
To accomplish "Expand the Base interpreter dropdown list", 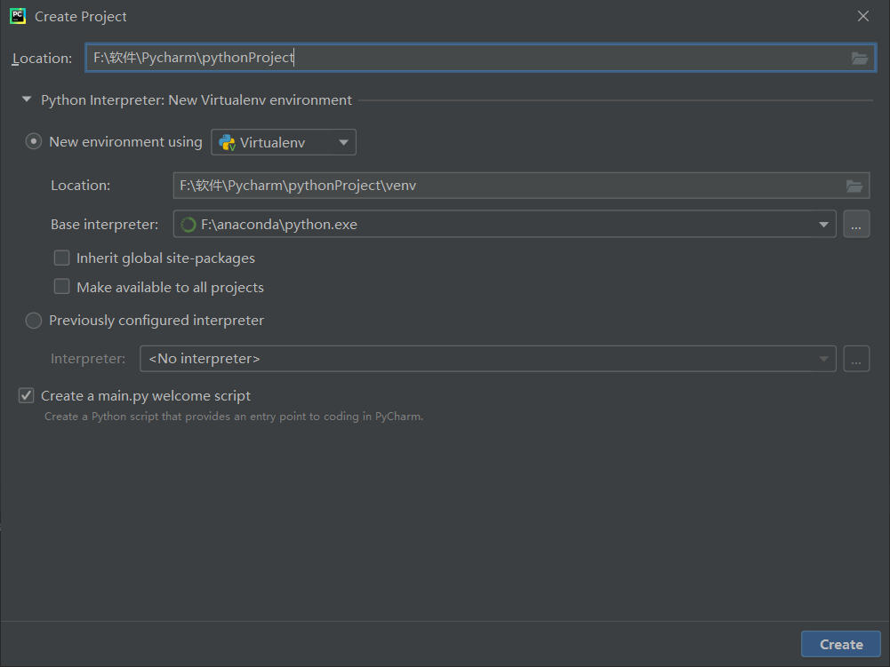I will coord(823,225).
